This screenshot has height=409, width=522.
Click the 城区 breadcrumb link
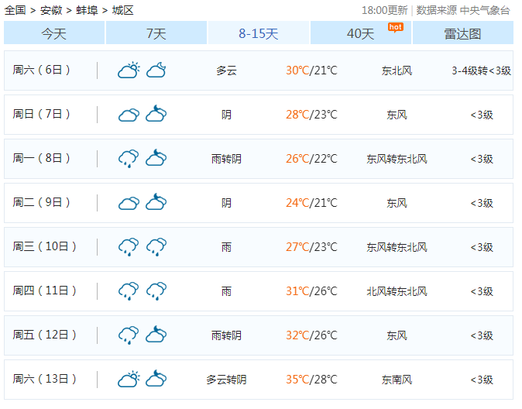pos(122,10)
